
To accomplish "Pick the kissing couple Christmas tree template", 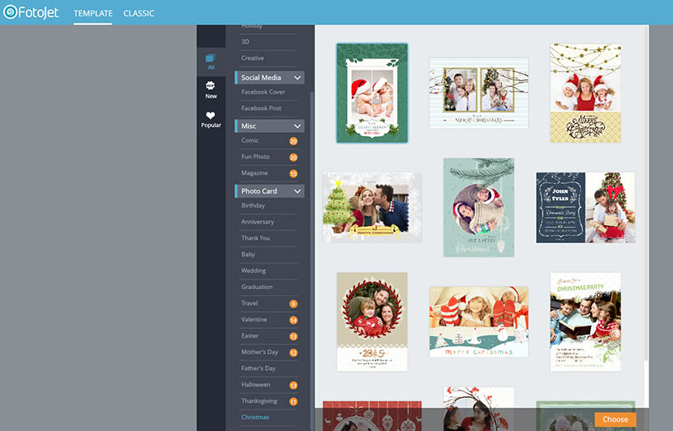I will click(x=372, y=207).
